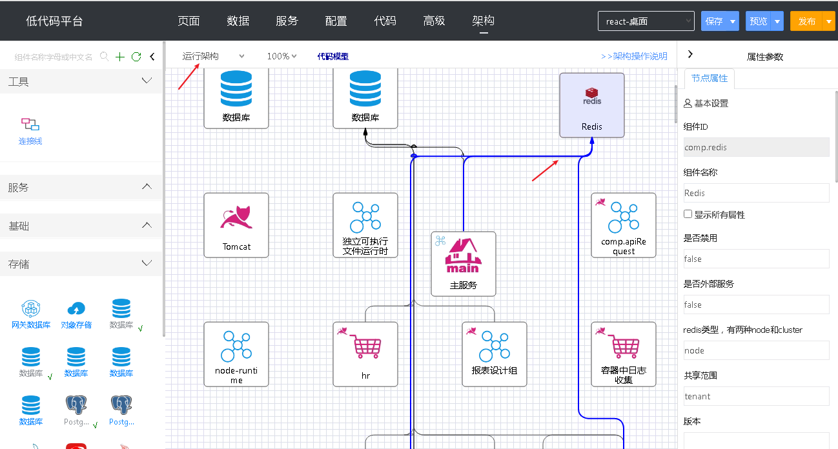Open the dropdown arrow beside 发布
This screenshot has width=838, height=449.
(829, 21)
